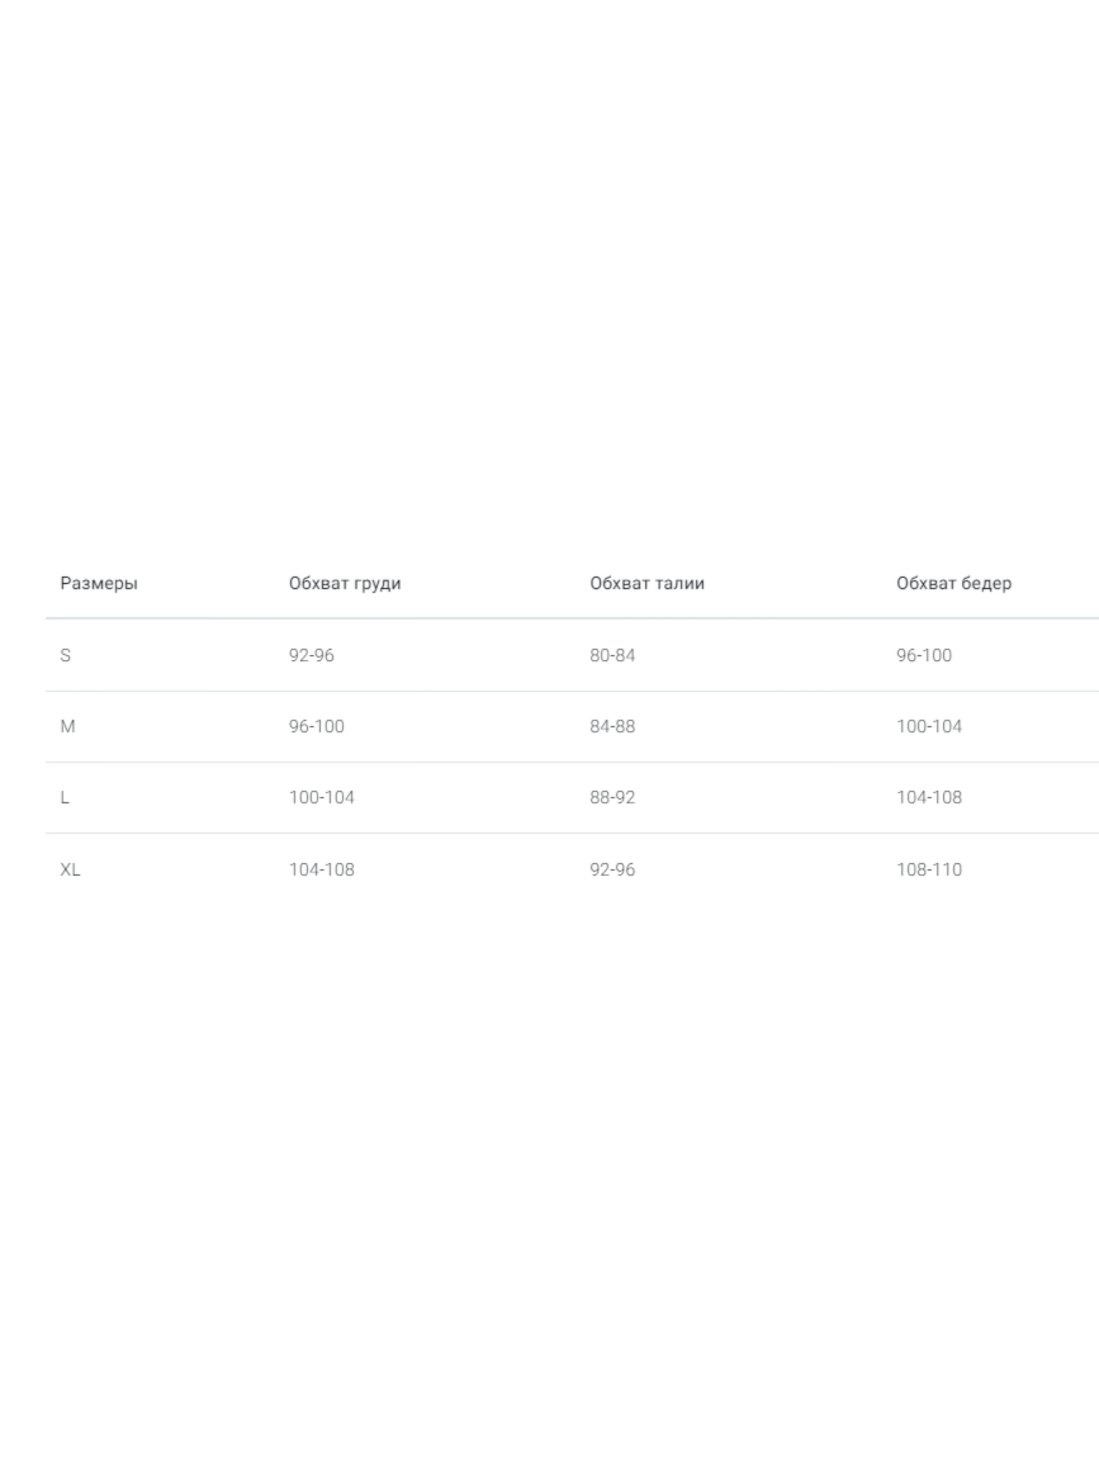Click chest value 96-100 in M row
Screen dimensions: 1099x1466
click(316, 726)
